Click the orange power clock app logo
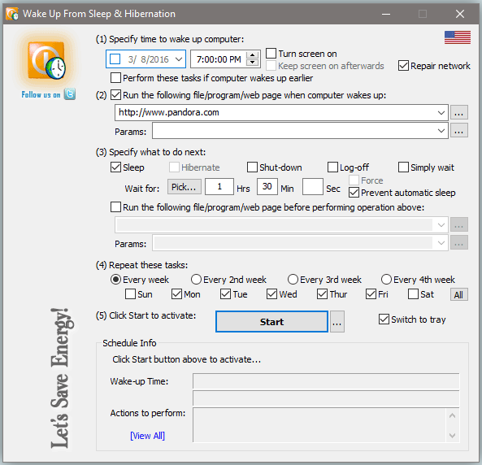 [x=46, y=60]
